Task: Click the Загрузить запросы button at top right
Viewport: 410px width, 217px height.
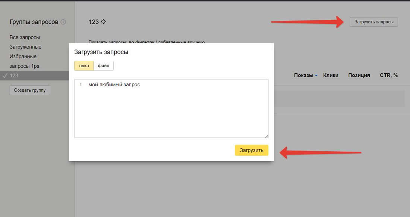Action: [373, 22]
